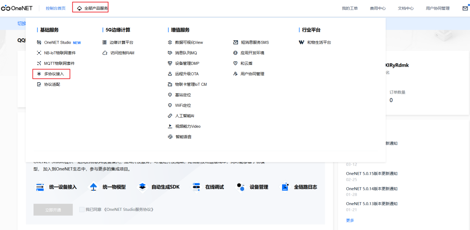
Task: Open 费用中心 in header
Action: pyautogui.click(x=378, y=8)
